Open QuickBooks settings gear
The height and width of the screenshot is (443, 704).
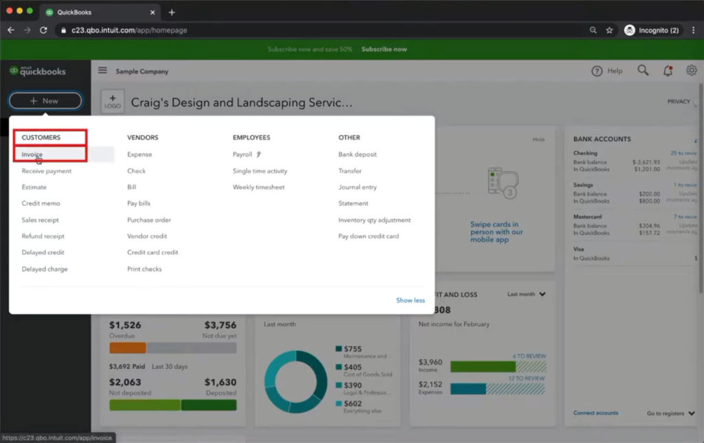(x=692, y=70)
